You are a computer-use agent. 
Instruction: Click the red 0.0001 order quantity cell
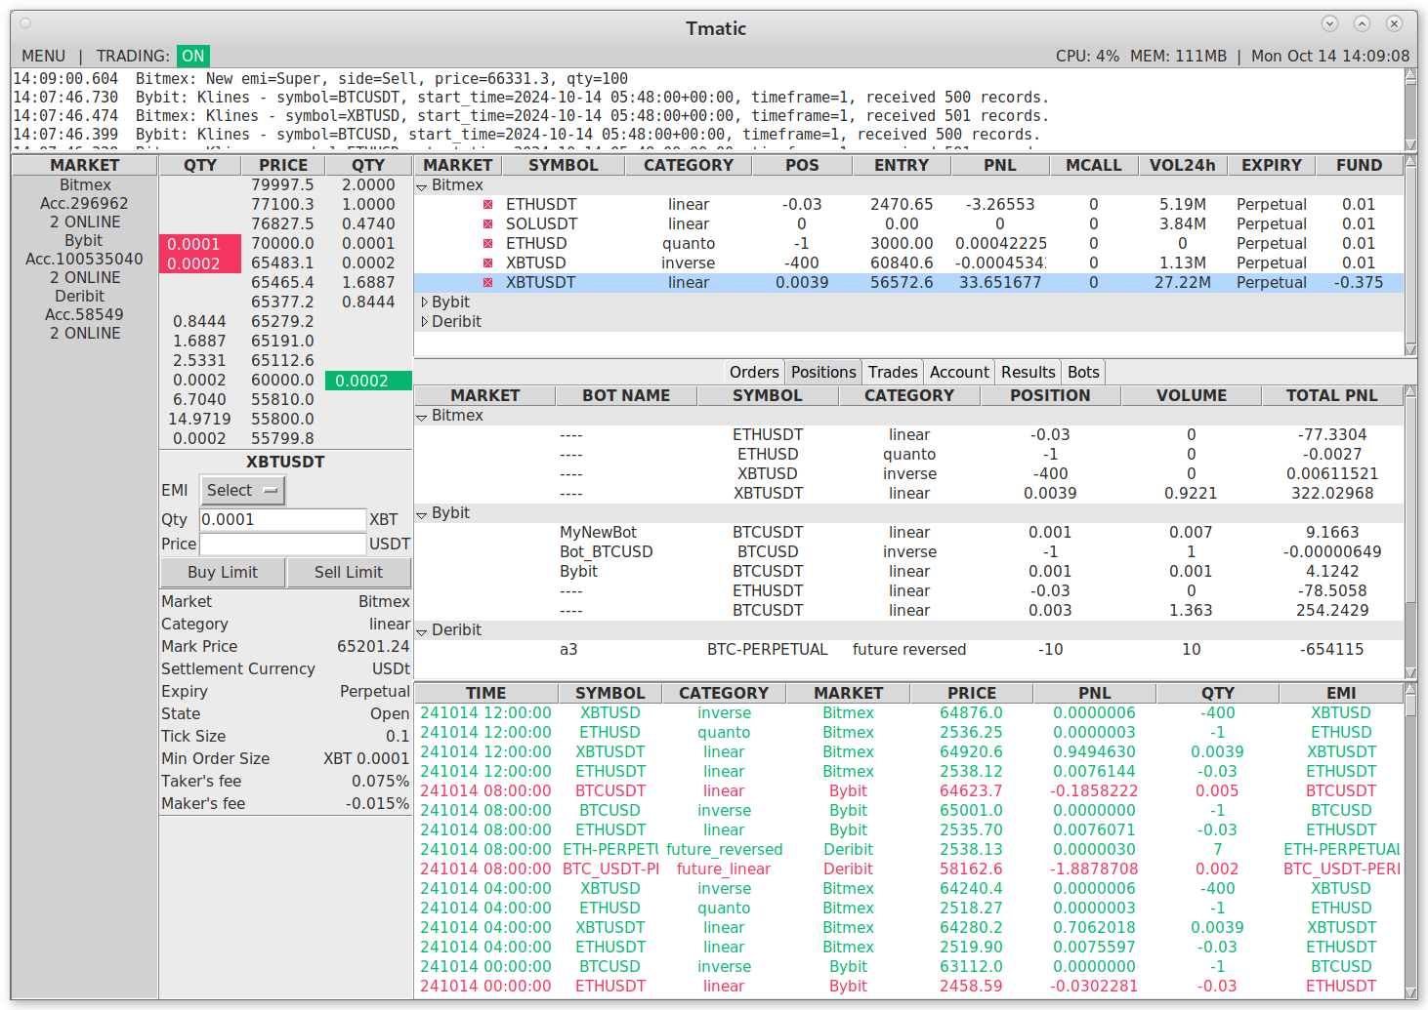click(x=199, y=244)
